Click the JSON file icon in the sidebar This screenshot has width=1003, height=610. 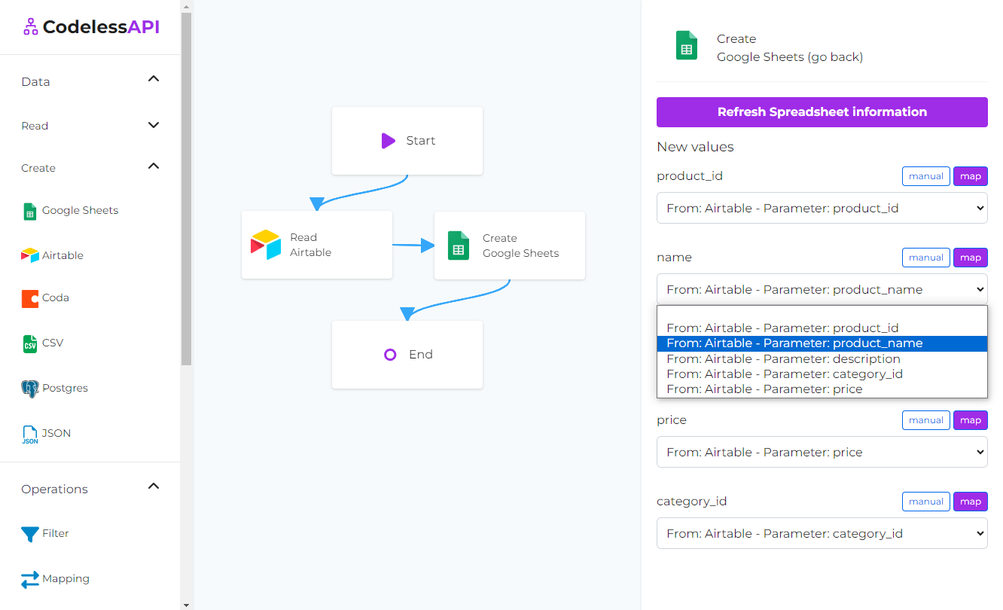[x=29, y=435]
